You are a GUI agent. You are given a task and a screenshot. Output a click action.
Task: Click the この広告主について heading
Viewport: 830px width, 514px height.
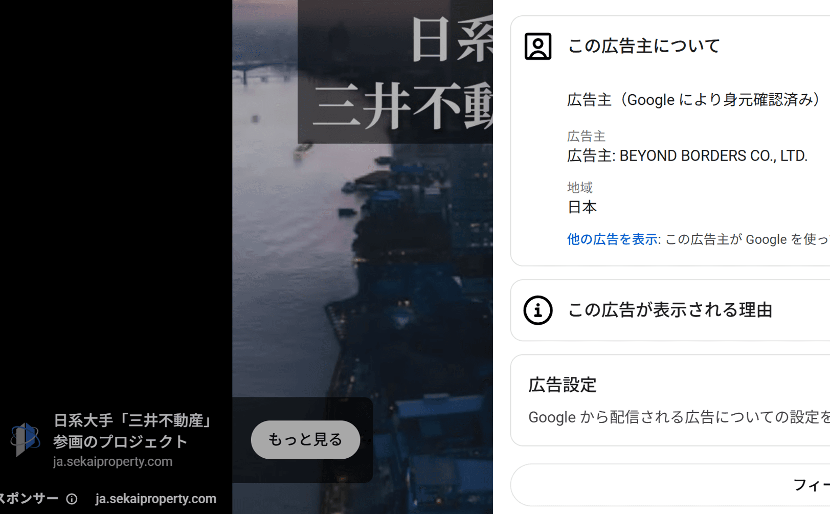coord(644,47)
